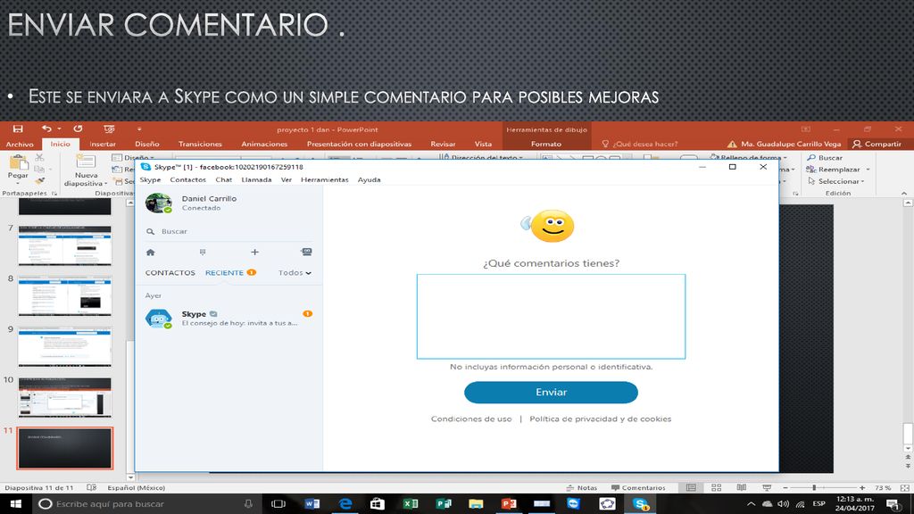Click the Redo/Repeat arrow icon

click(79, 128)
